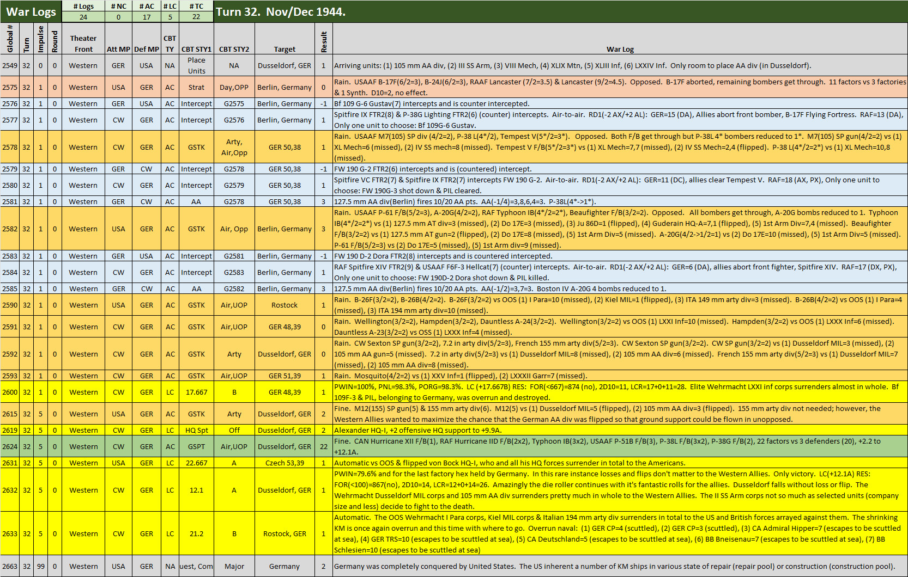Viewport: 908px width, 577px height.
Task: Select the "G2576" intercept reference cell
Action: [x=234, y=120]
